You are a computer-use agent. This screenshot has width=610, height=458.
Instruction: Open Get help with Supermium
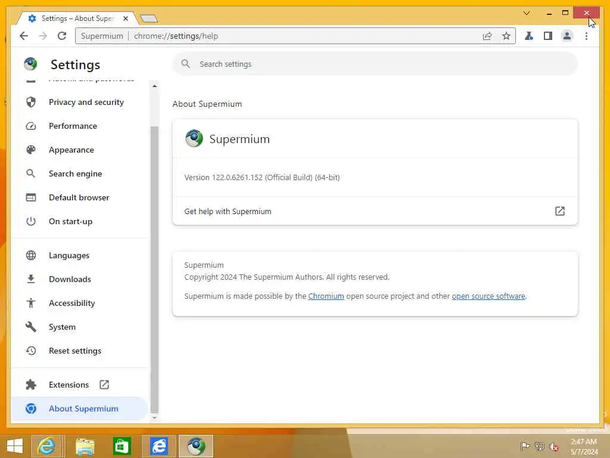pos(375,211)
